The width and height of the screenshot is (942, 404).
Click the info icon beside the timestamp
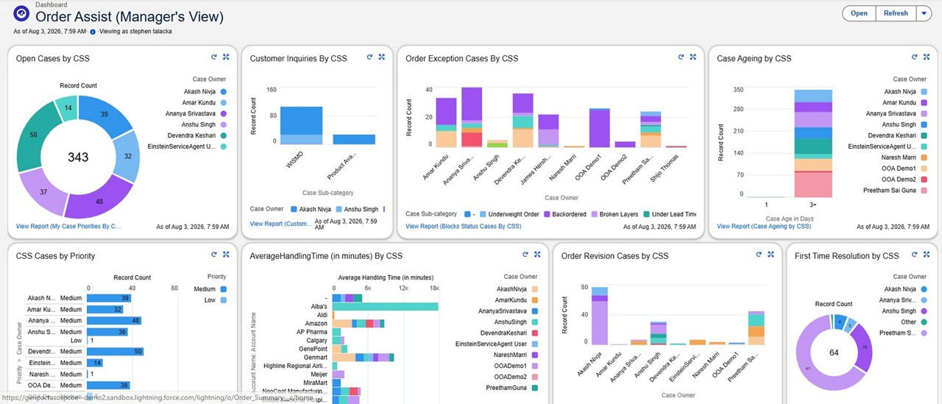[x=93, y=32]
